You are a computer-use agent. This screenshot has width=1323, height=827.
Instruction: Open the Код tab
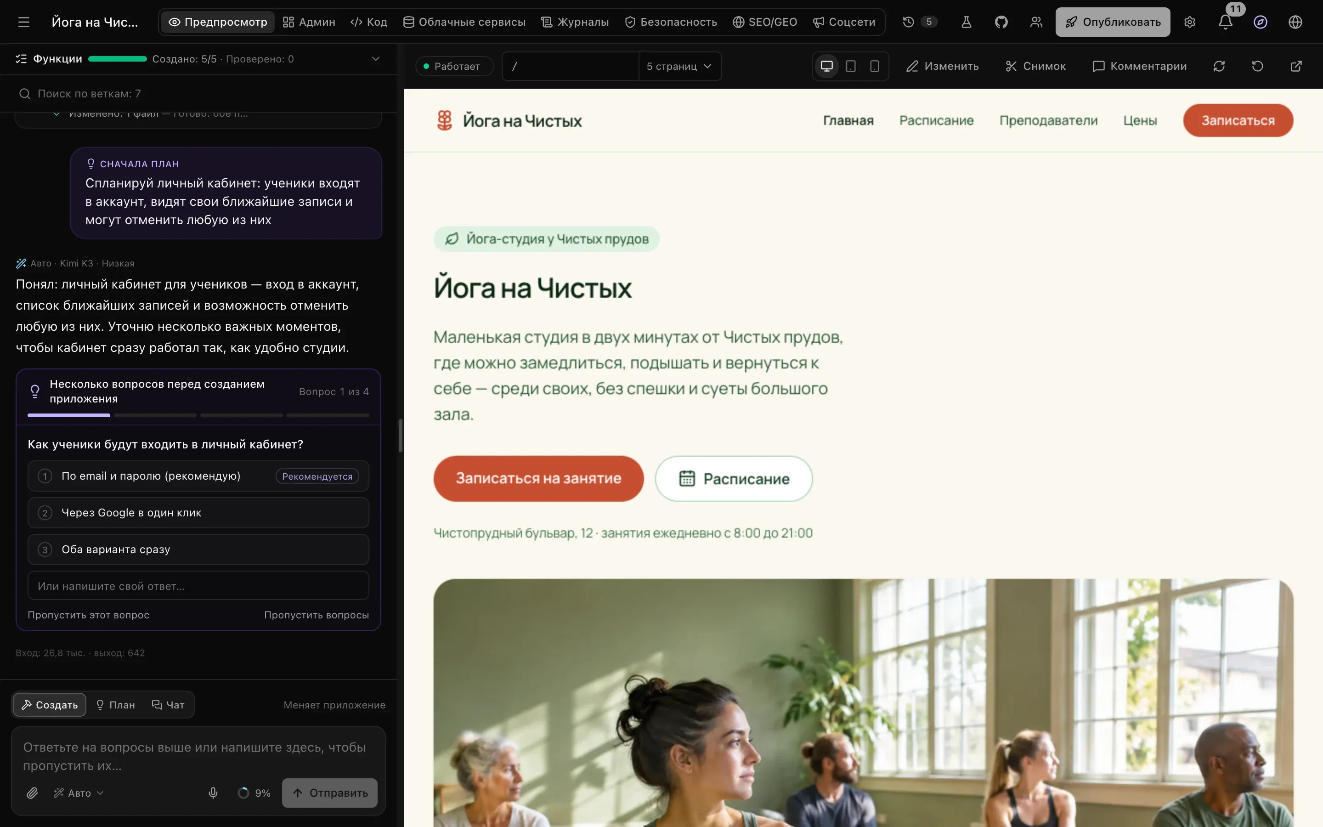[369, 22]
